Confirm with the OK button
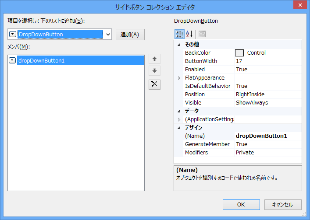 click(241, 204)
